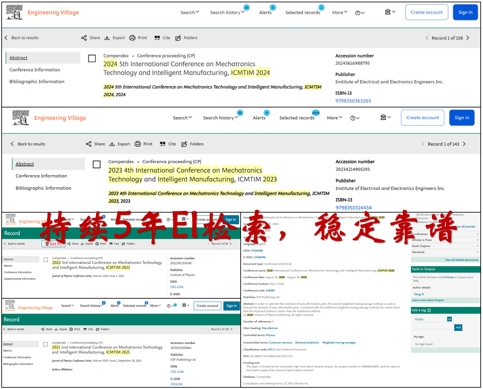Viewport: 483px width, 389px height.
Task: Click Cite icon on the ICMTIM 2022 record
Action: pyautogui.click(x=111, y=244)
